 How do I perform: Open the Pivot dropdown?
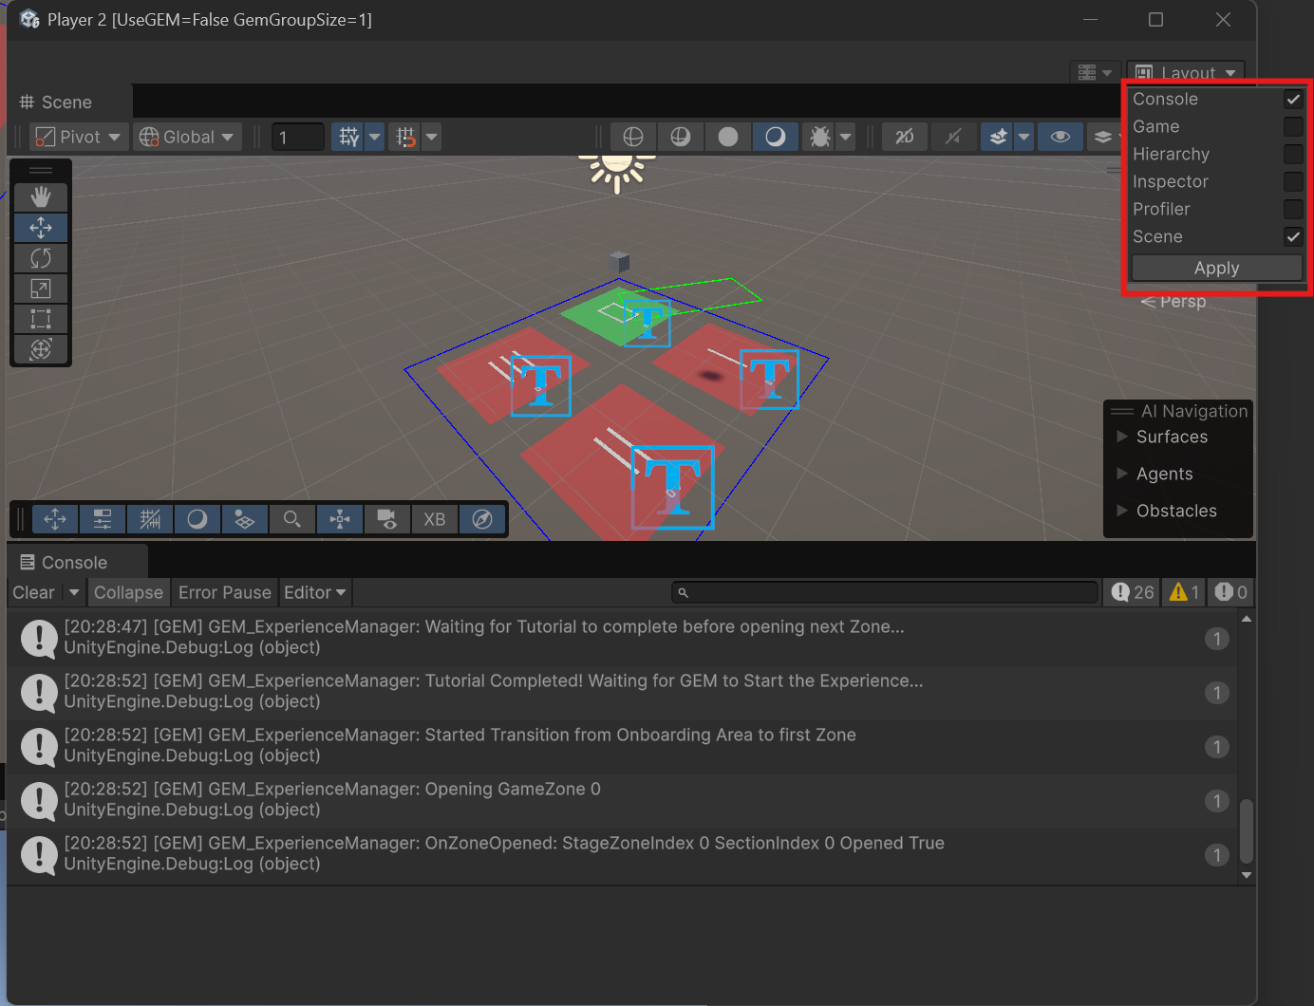click(x=79, y=137)
